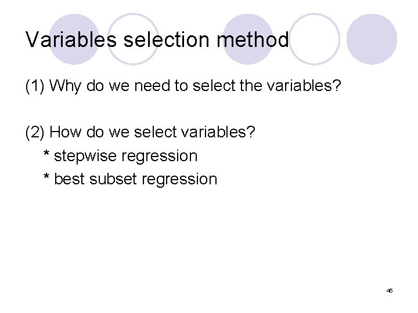
Task: Click the asterisk before "best subset"
Action: 47,179
